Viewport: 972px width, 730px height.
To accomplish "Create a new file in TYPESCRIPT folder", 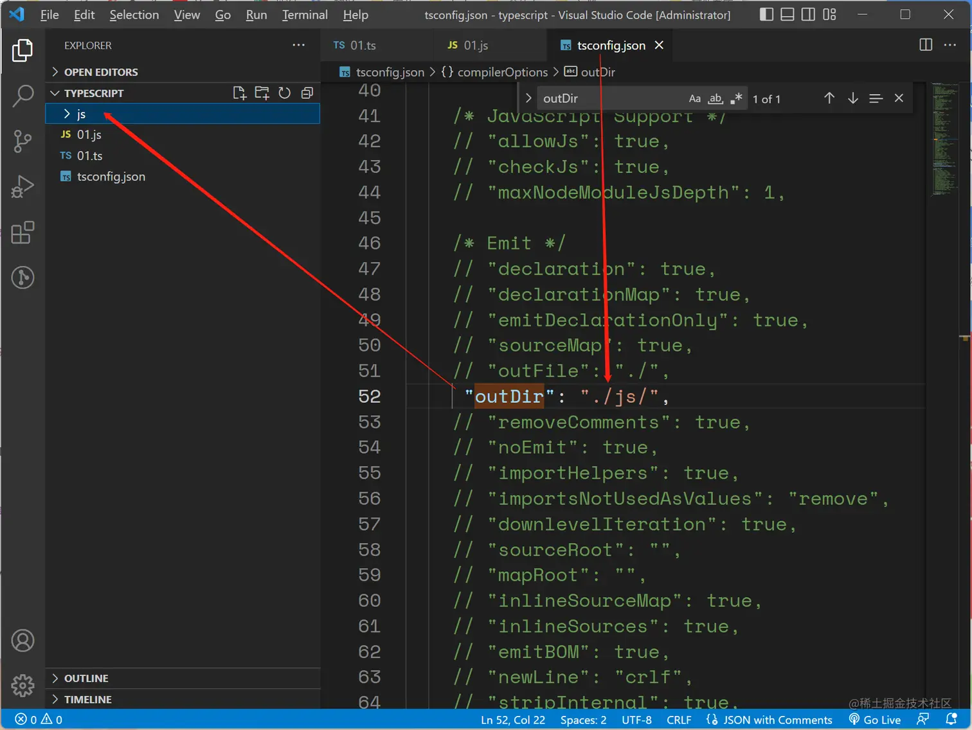I will 240,93.
